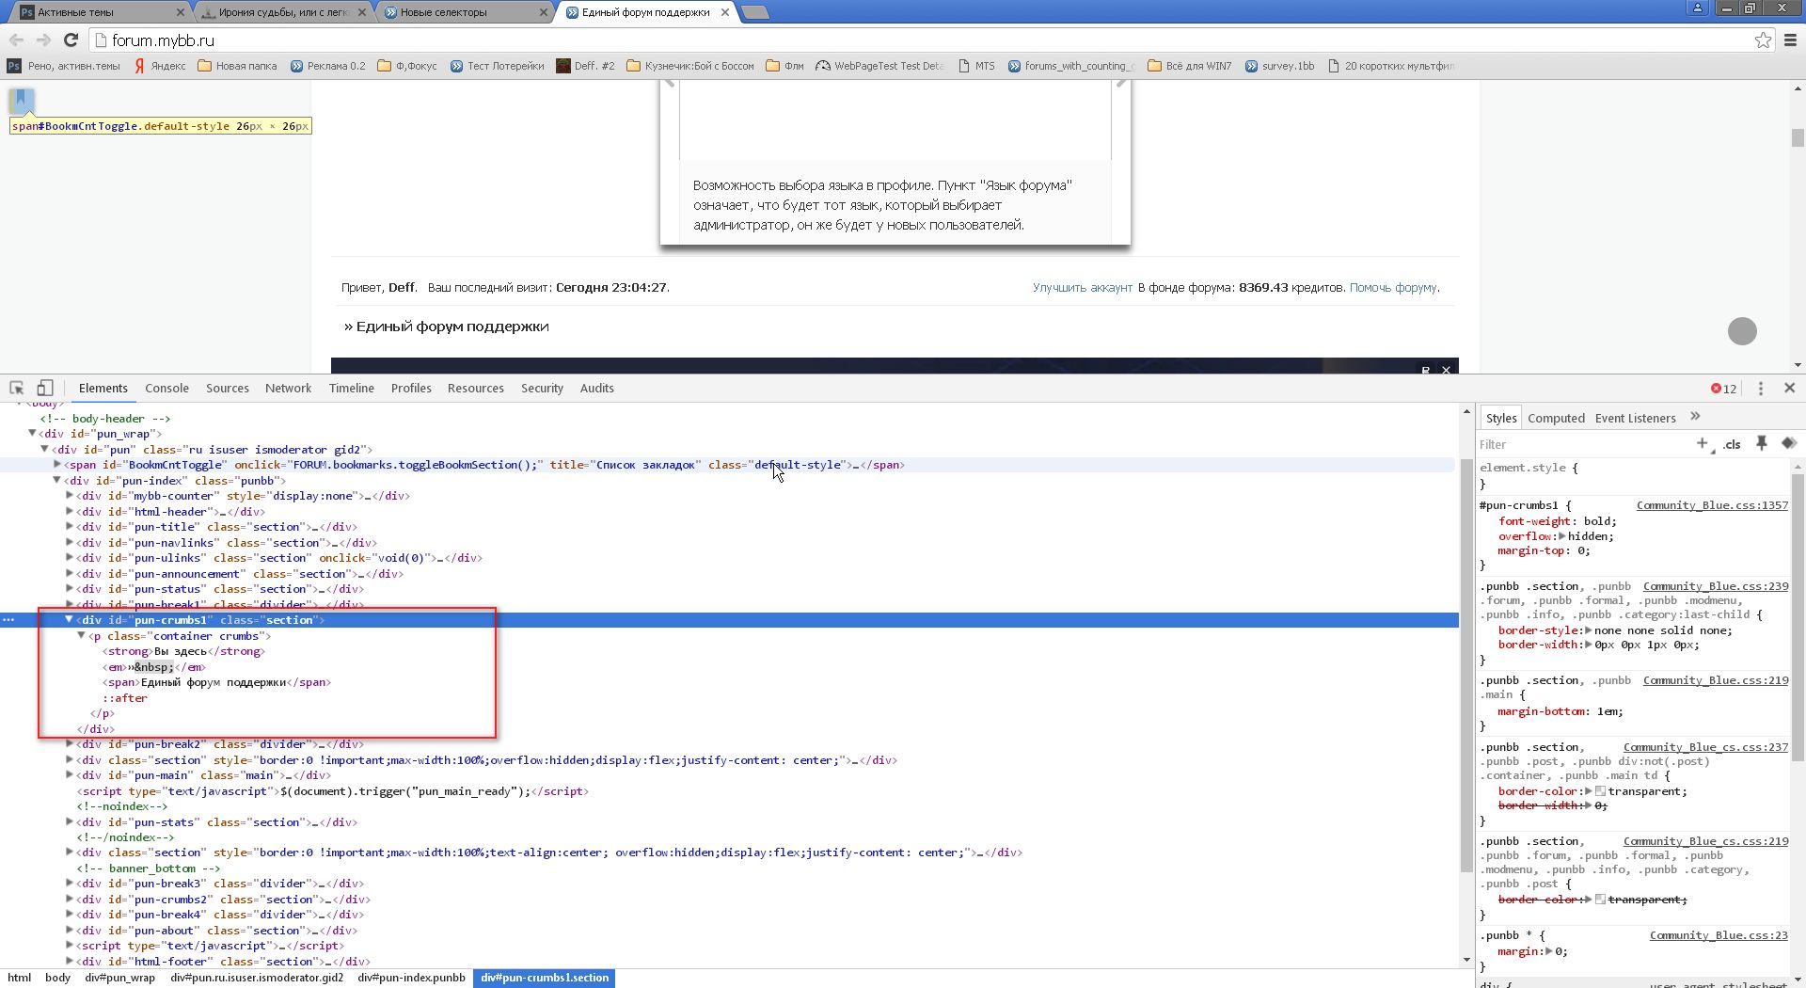The image size is (1806, 988).
Task: Open the Console panel tab
Action: click(x=166, y=388)
